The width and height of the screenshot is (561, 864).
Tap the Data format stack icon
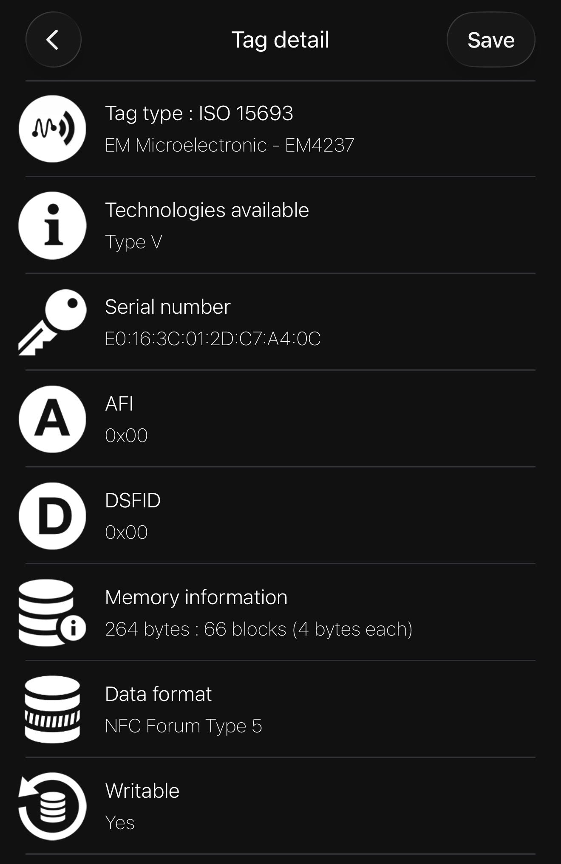tap(52, 709)
